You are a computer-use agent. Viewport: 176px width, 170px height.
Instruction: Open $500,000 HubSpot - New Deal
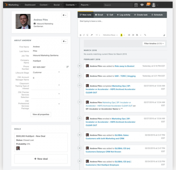[x=31, y=136]
